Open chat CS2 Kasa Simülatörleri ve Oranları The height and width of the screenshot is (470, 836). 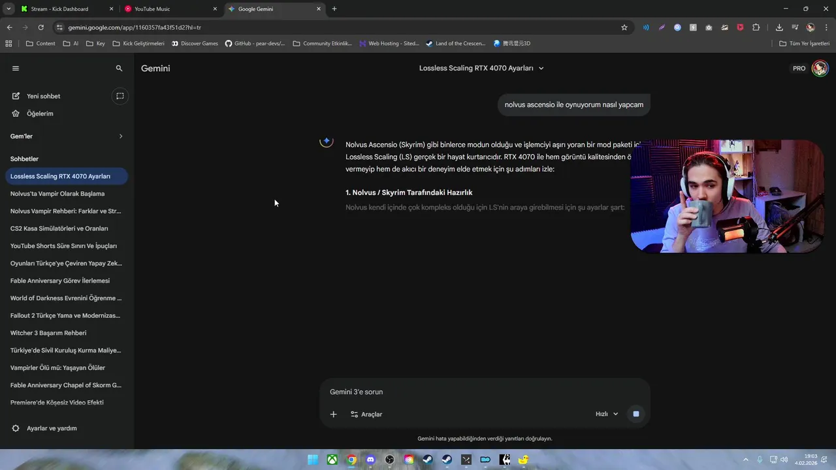pos(66,228)
